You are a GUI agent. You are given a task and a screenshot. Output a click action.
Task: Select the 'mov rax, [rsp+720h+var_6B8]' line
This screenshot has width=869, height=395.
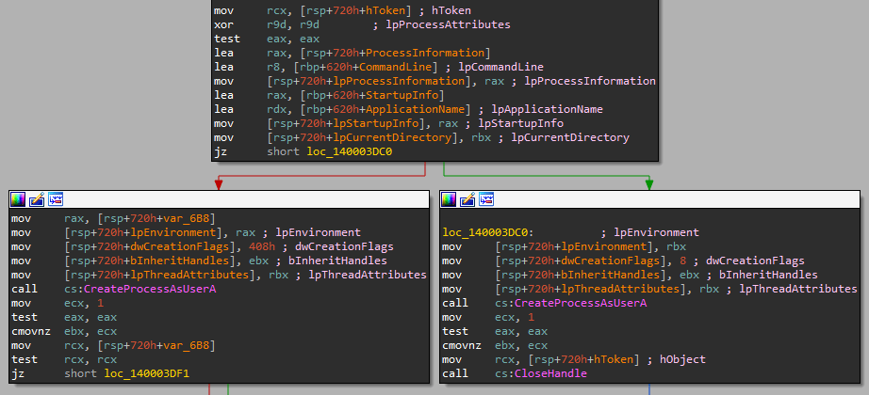(x=112, y=218)
